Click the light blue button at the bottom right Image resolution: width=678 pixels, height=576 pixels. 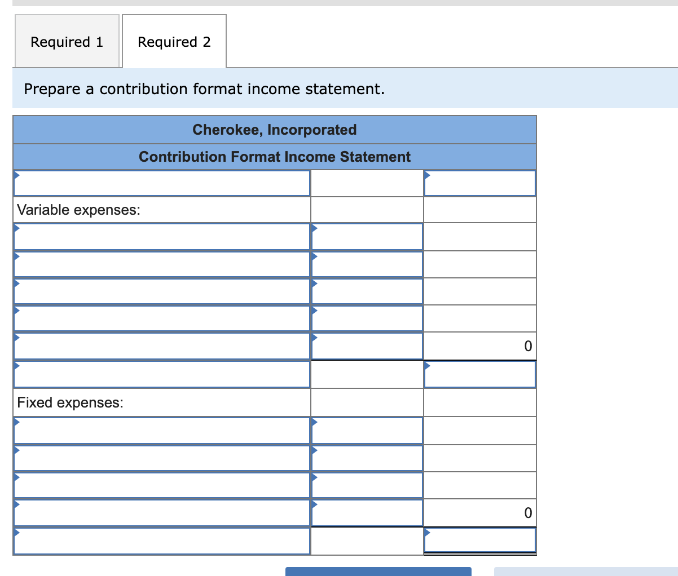[587, 571]
